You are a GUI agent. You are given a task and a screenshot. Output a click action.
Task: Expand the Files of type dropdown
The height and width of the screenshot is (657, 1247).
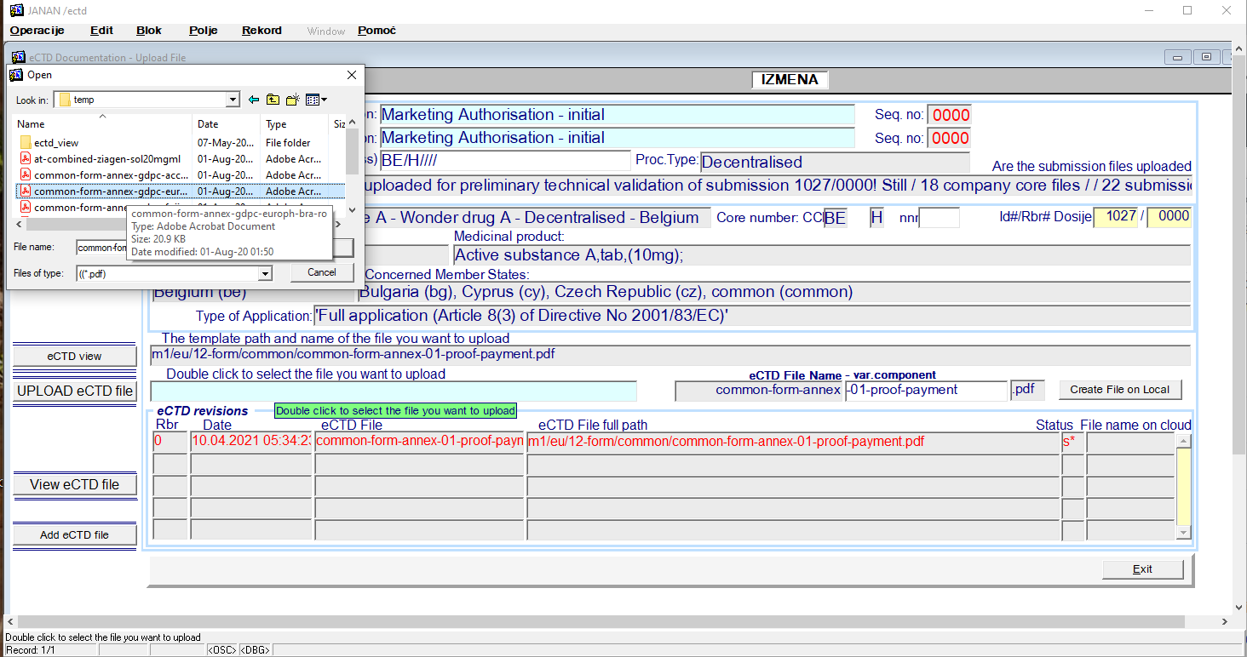tap(265, 274)
